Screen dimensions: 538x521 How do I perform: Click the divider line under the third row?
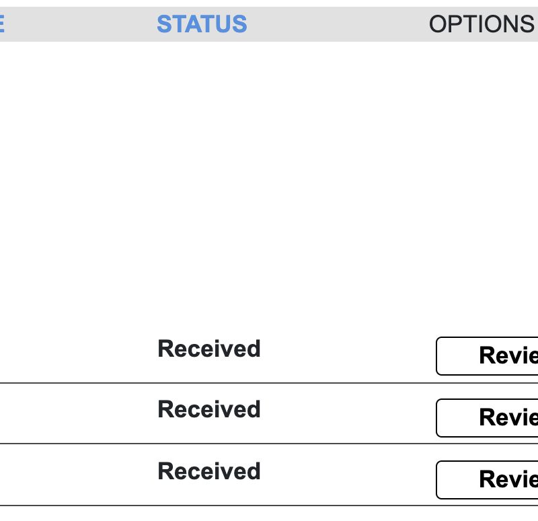[x=269, y=506]
